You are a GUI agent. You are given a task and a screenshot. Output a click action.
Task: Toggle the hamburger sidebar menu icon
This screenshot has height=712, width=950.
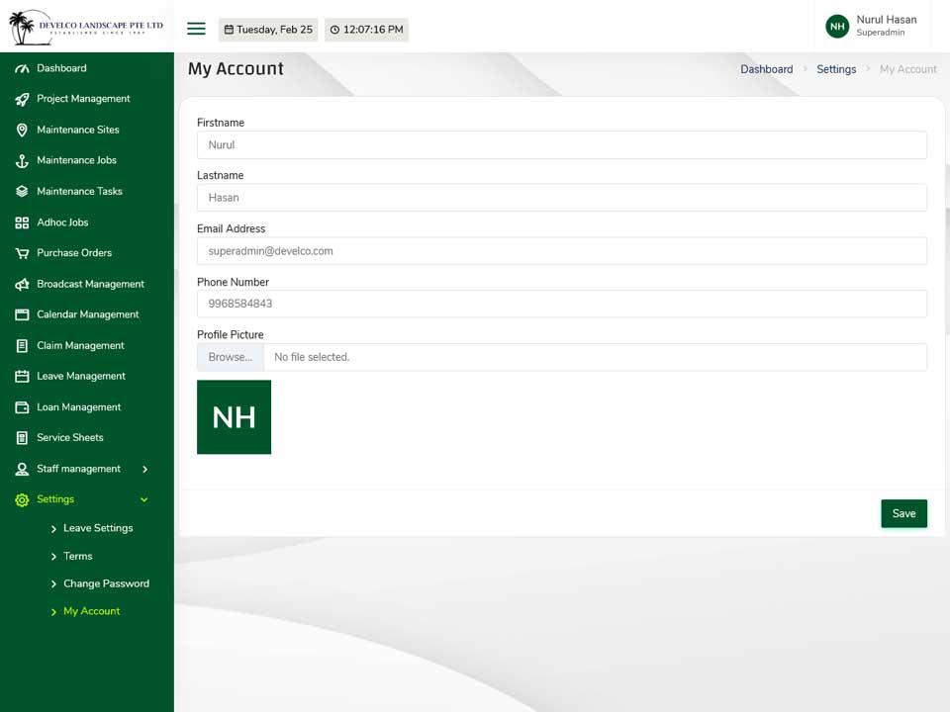tap(196, 29)
